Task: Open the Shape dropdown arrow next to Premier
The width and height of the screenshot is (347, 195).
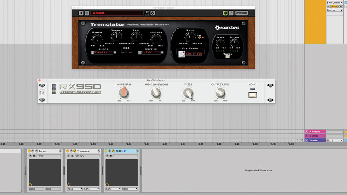Action: pos(115,53)
